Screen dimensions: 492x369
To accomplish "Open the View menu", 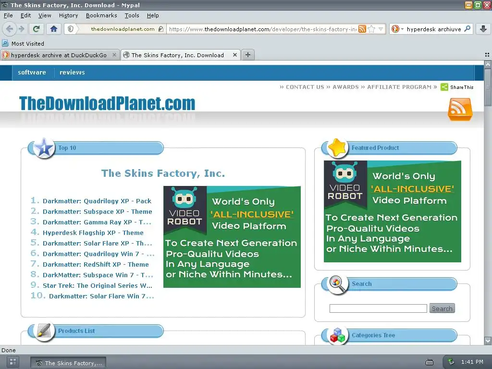I will (45, 15).
